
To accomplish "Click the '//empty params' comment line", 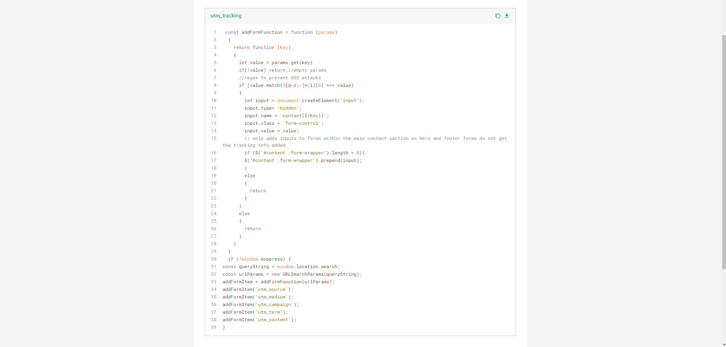I will point(283,70).
